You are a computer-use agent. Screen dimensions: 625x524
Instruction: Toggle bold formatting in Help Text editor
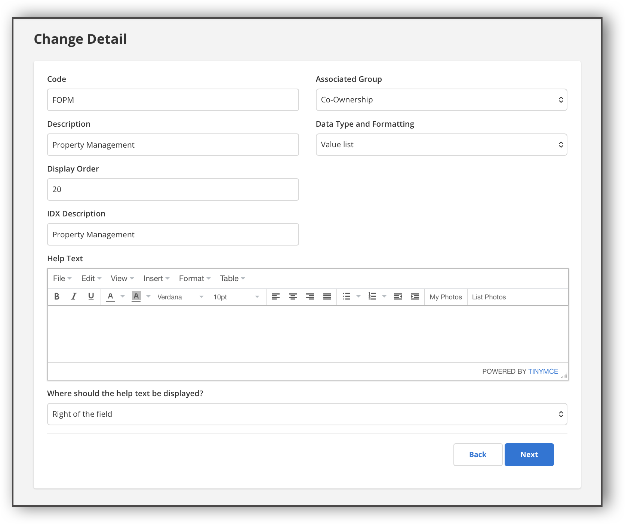57,297
